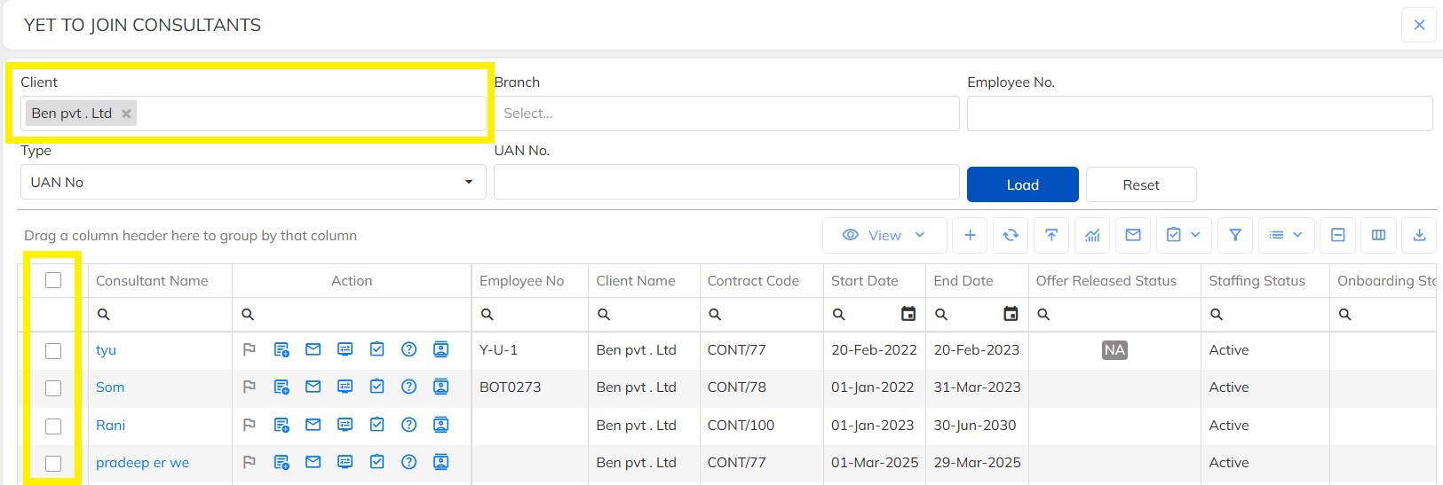Open the filter funnel icon

(1235, 235)
